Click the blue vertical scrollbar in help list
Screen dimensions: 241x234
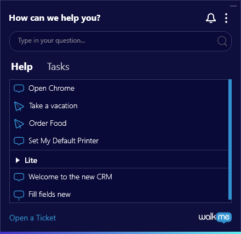[x=230, y=139]
